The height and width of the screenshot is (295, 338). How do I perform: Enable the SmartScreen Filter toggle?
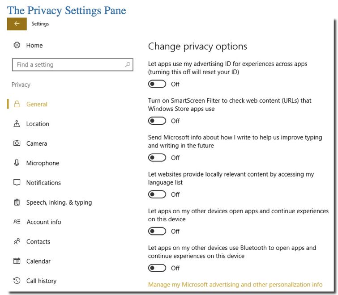point(157,121)
